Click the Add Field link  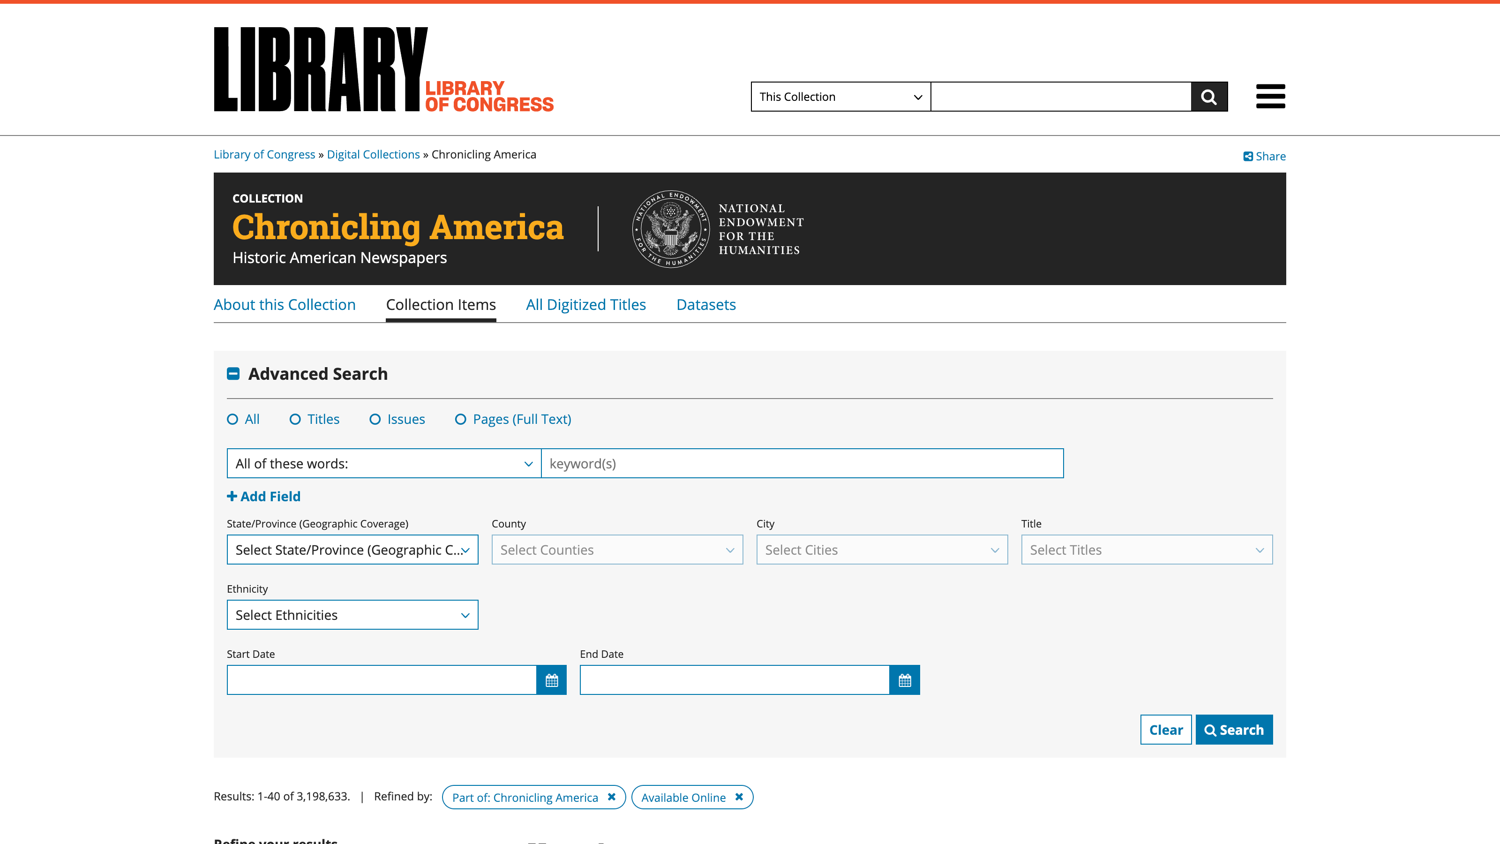click(263, 496)
